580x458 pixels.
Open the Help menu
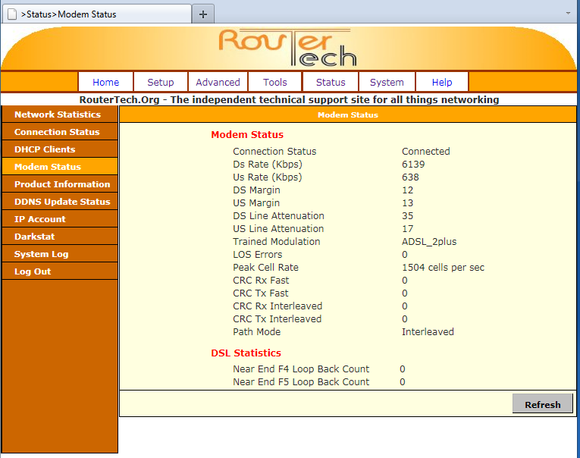click(442, 82)
